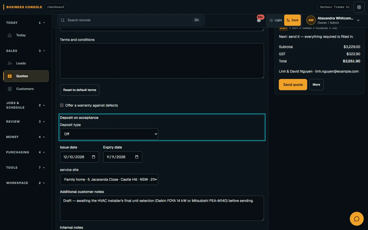Click the Expiry date field
Image resolution: width=368 pixels, height=230 pixels.
(x=123, y=157)
